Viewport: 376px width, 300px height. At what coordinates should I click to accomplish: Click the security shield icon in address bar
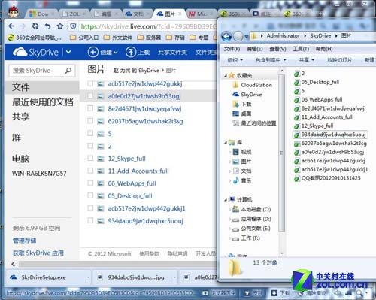73,26
